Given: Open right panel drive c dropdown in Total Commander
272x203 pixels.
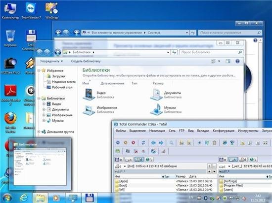Looking at the screenshot, I should (x=229, y=166).
